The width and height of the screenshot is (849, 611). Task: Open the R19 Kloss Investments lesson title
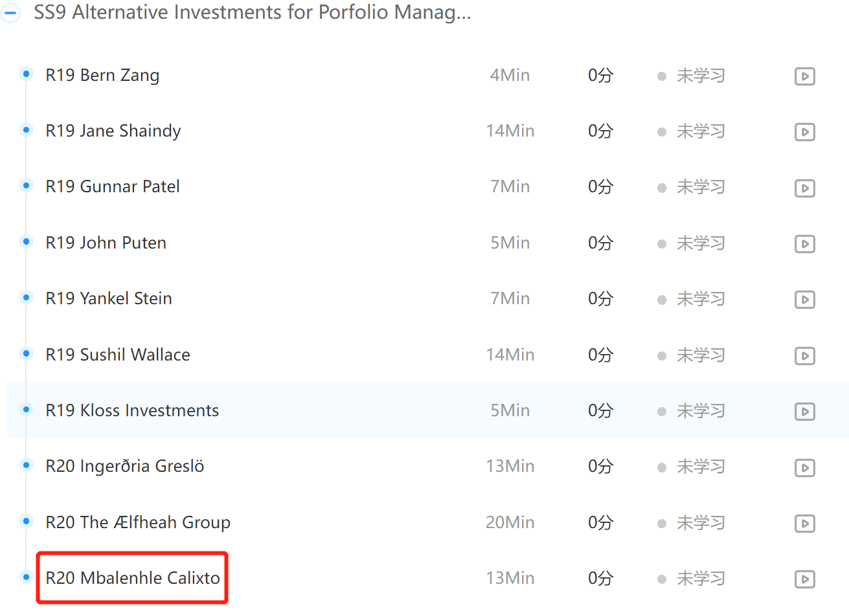click(x=132, y=410)
